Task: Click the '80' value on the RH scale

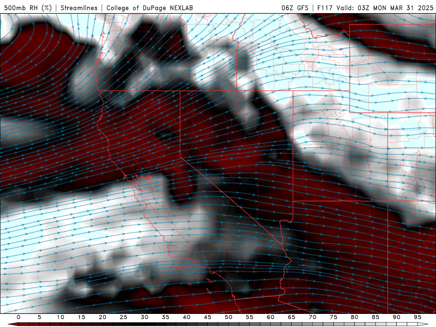Action: tap(354, 317)
